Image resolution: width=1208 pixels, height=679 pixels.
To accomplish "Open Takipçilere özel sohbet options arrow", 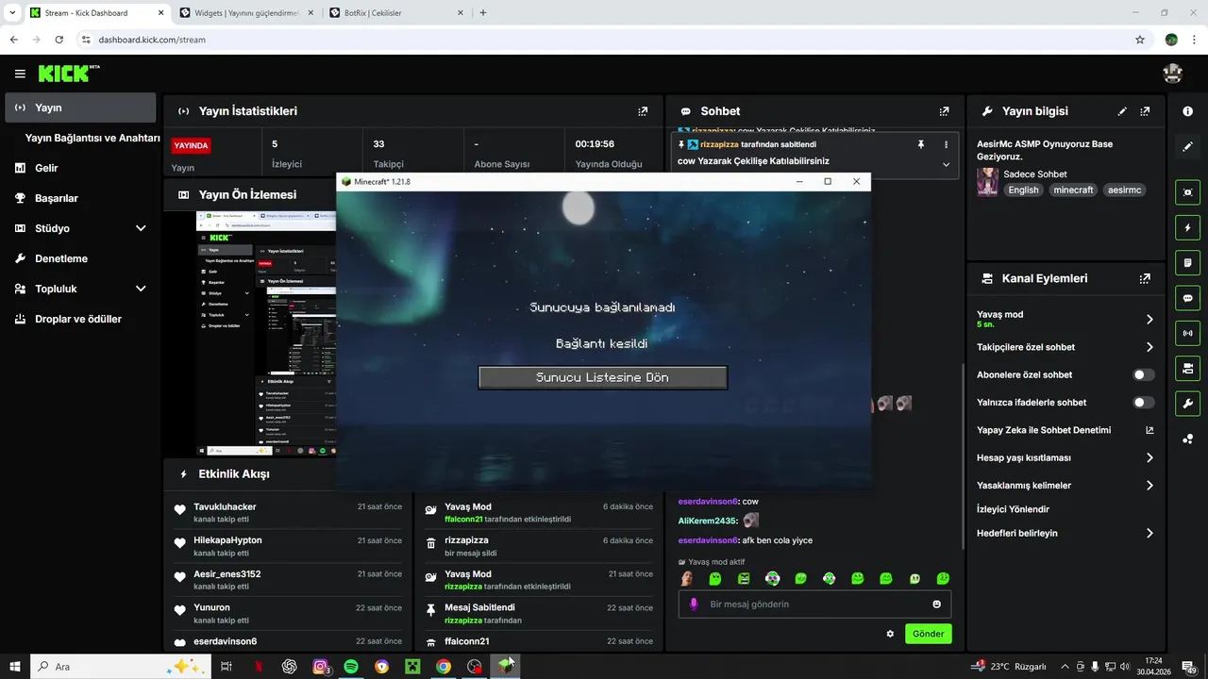I will 1149,347.
